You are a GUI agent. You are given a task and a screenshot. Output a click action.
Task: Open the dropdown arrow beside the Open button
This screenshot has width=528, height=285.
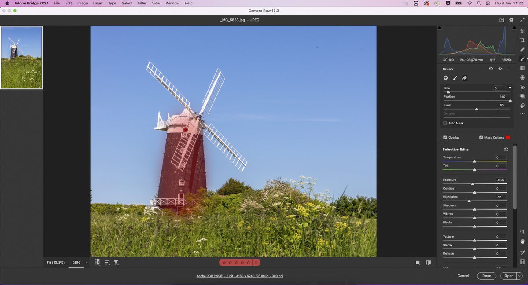click(x=519, y=276)
